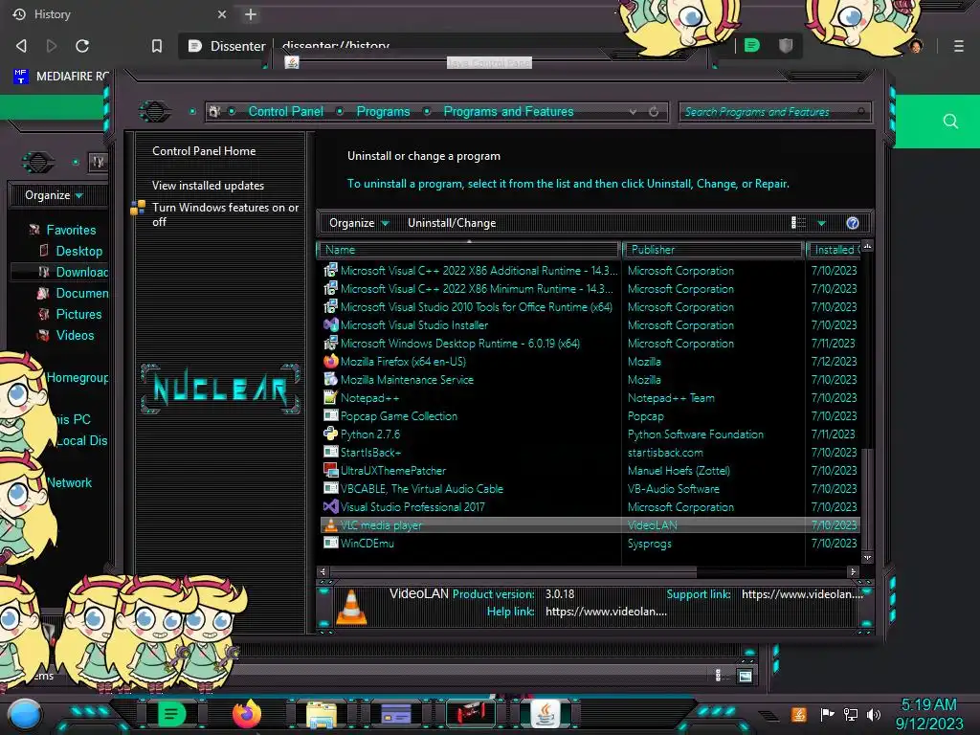Open Organize dropdown in Programs and Features

[359, 223]
